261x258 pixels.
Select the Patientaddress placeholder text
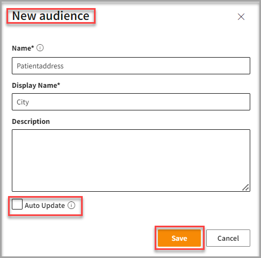pyautogui.click(x=40, y=66)
